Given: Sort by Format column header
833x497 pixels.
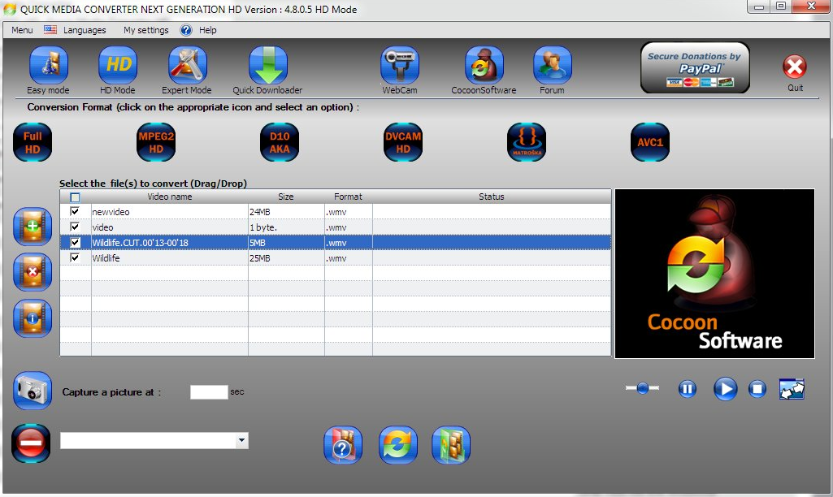Looking at the screenshot, I should [x=348, y=197].
